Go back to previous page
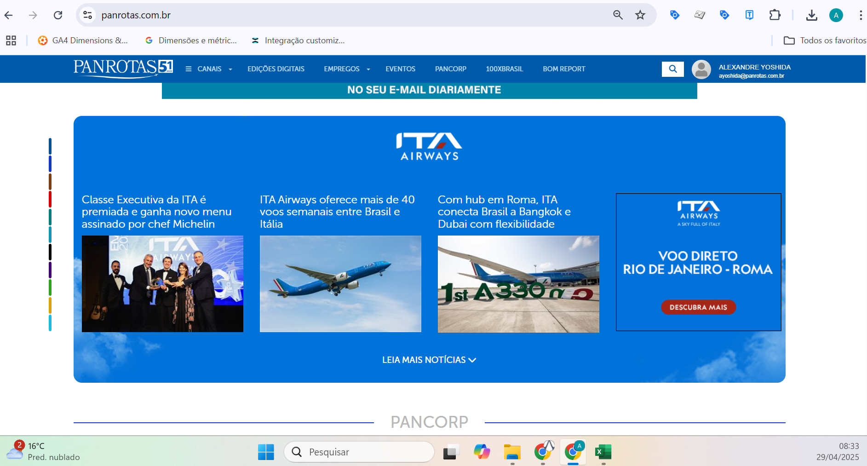 click(9, 15)
